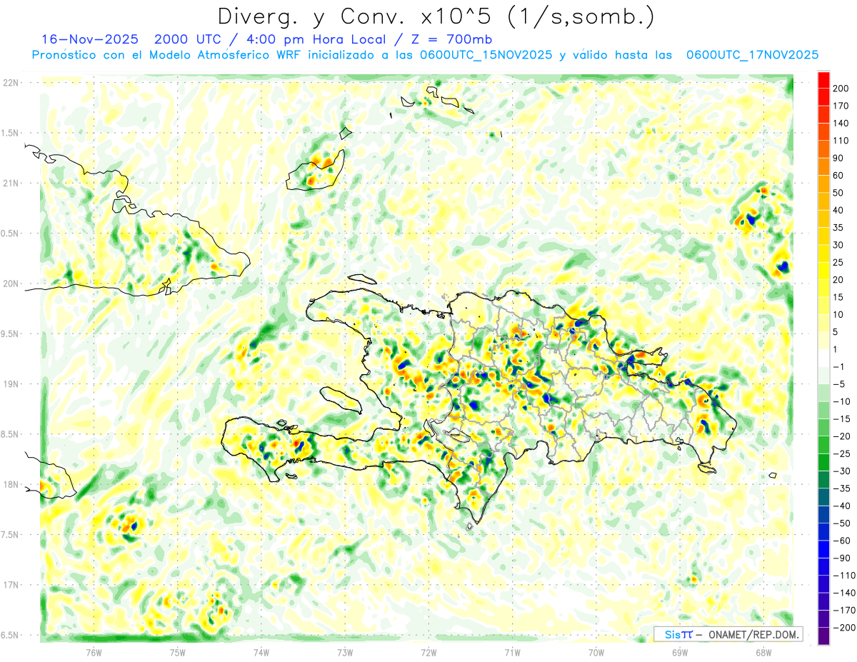Click the "20N" latitude label
The image size is (857, 662).
[x=11, y=284]
